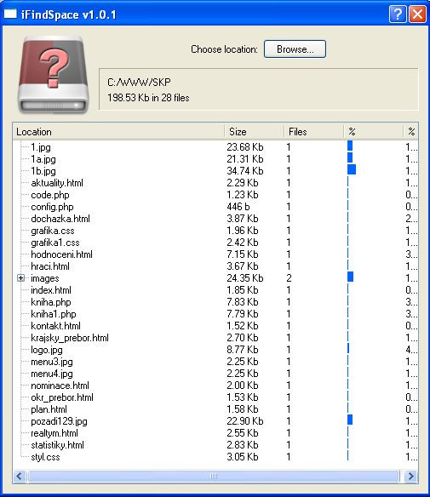Click the 198.53 Kb in 28 files summary
The width and height of the screenshot is (430, 497).
pyautogui.click(x=148, y=98)
